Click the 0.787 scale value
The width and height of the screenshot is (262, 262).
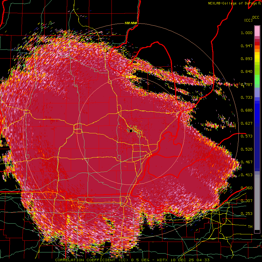coord(247,84)
